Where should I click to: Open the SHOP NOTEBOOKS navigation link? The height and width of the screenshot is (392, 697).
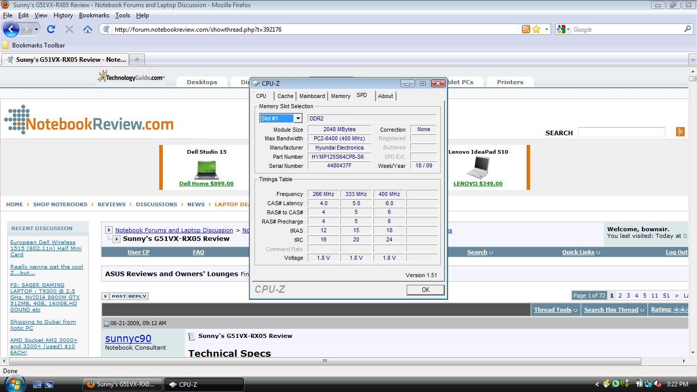click(60, 204)
